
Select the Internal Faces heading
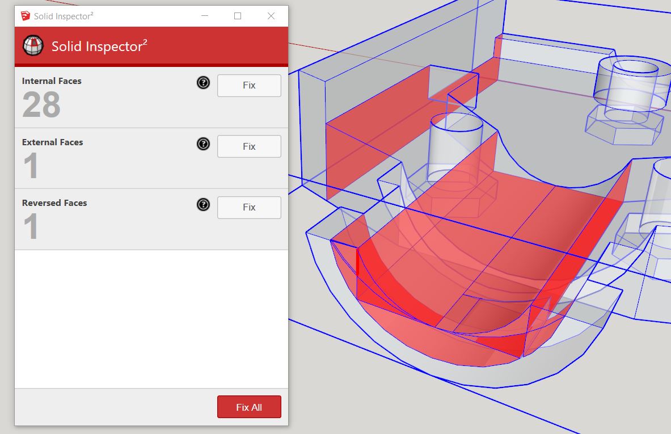coord(52,81)
